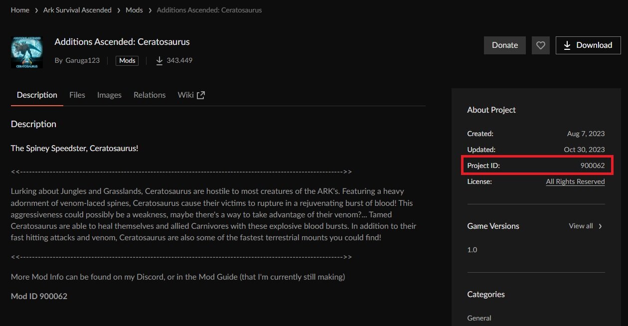Click the Mods breadcrumb link
The image size is (628, 326).
point(134,10)
